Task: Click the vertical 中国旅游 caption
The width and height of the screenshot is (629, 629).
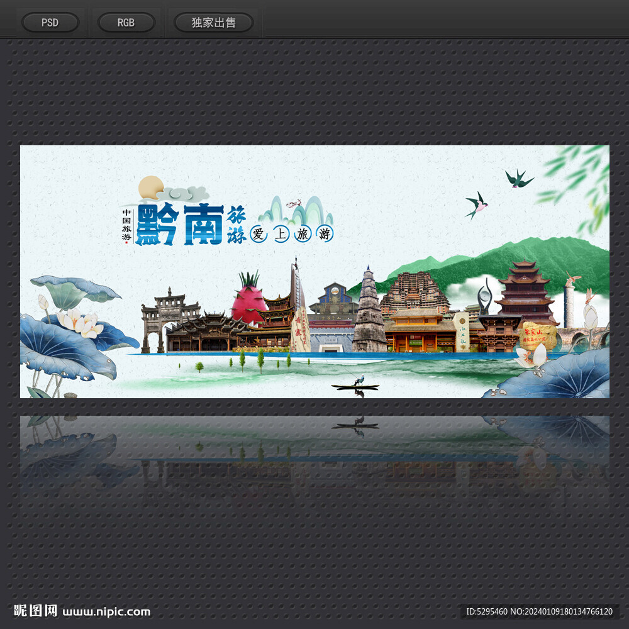Action: (x=127, y=225)
